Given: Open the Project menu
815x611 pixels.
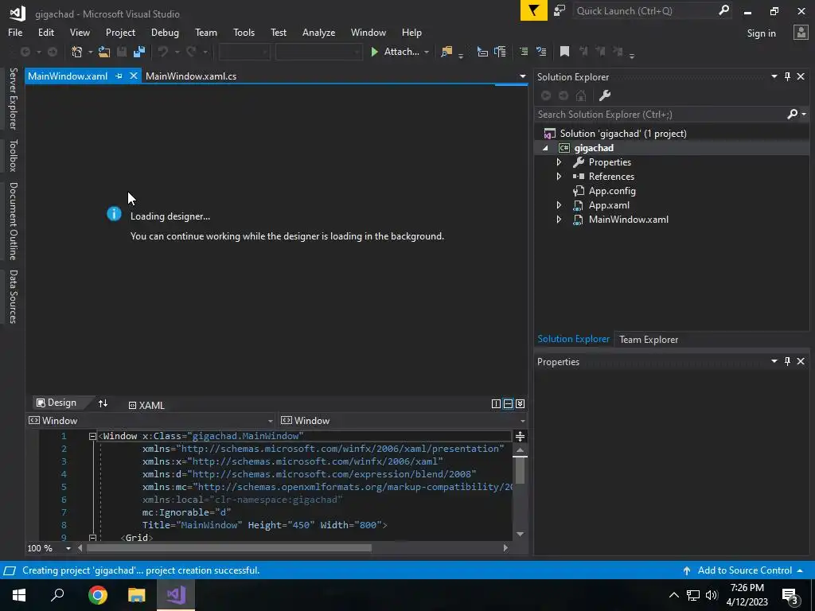Looking at the screenshot, I should click(x=120, y=32).
